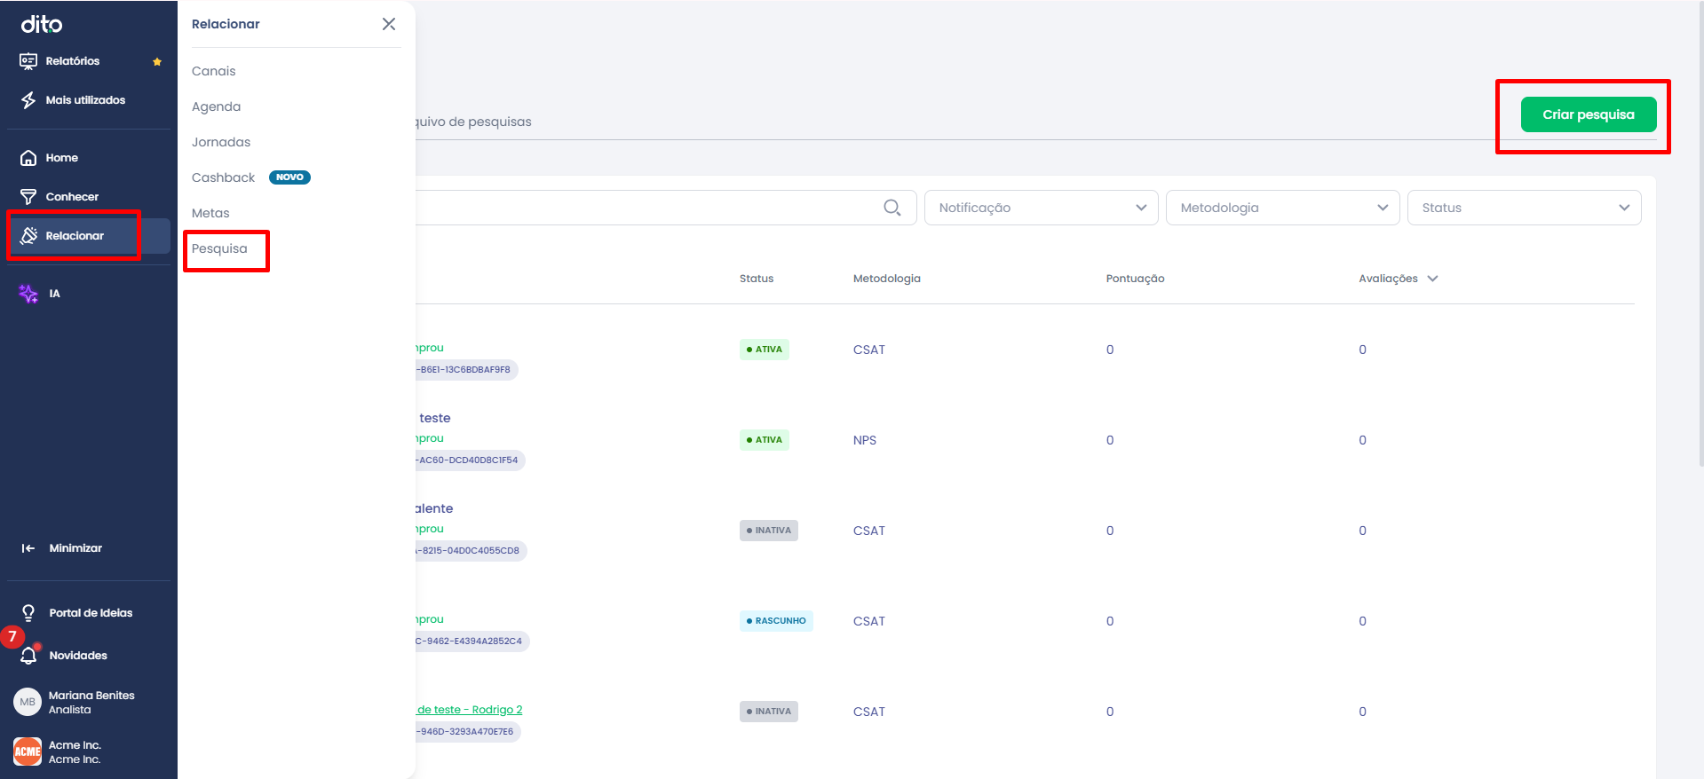
Task: Open Agenda in Relacionar menu
Action: tap(217, 106)
